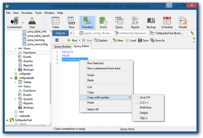Switch to the Query Builder tab
The height and width of the screenshot is (138, 203).
(x=62, y=46)
